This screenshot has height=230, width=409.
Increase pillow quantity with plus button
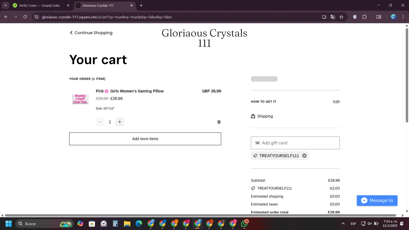[x=120, y=122]
